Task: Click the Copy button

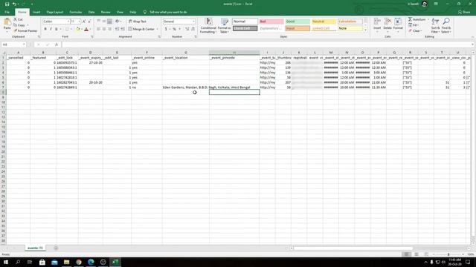Action: point(19,25)
